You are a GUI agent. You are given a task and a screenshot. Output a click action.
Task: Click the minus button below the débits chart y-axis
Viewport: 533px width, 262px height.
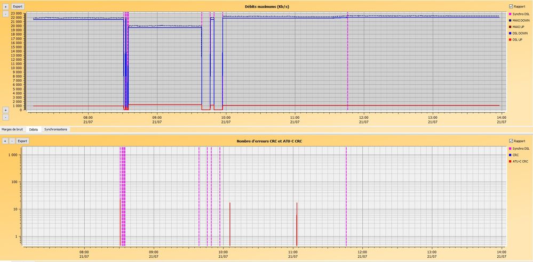coord(5,116)
